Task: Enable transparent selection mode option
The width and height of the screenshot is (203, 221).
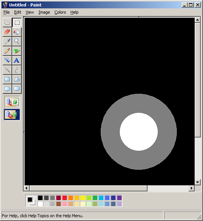Action: point(12,114)
